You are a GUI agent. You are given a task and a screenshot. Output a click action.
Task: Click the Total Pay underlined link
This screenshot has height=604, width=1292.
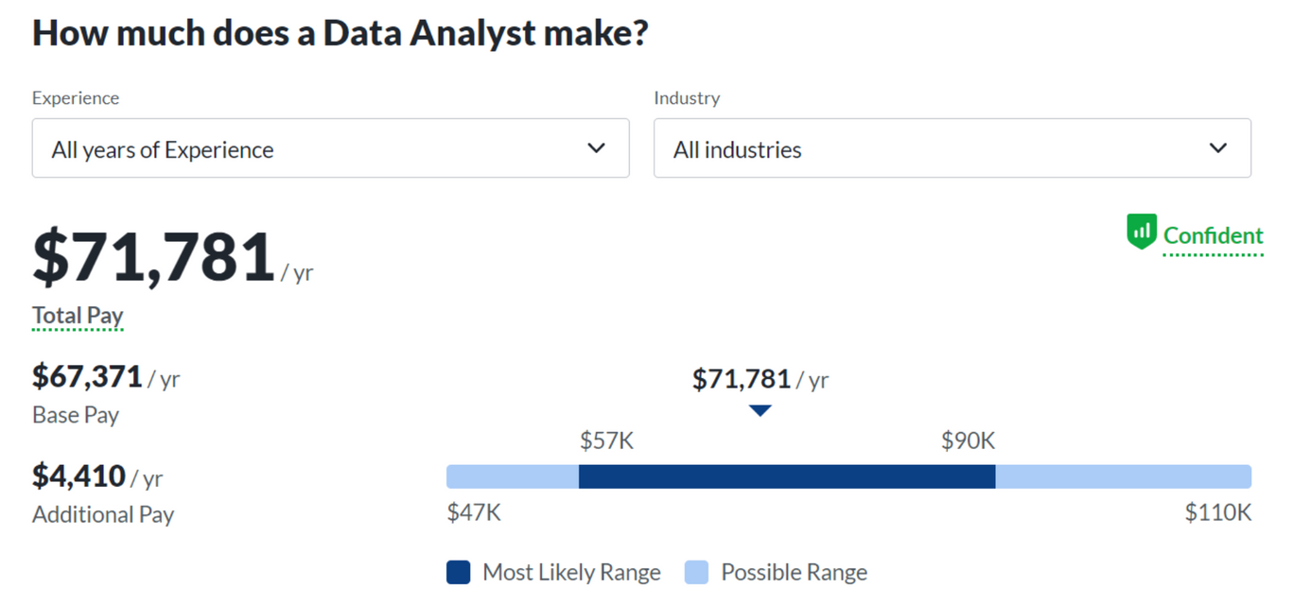click(x=77, y=315)
